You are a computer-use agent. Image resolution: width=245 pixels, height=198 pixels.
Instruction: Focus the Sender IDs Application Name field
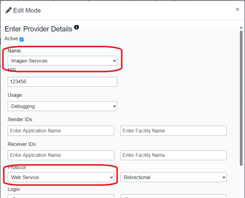tap(61, 131)
